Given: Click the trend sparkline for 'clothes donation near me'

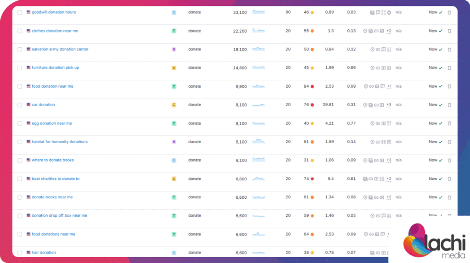Looking at the screenshot, I should click(x=258, y=31).
